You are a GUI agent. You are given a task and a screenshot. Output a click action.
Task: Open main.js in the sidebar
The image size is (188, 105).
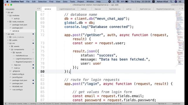coord(17,68)
